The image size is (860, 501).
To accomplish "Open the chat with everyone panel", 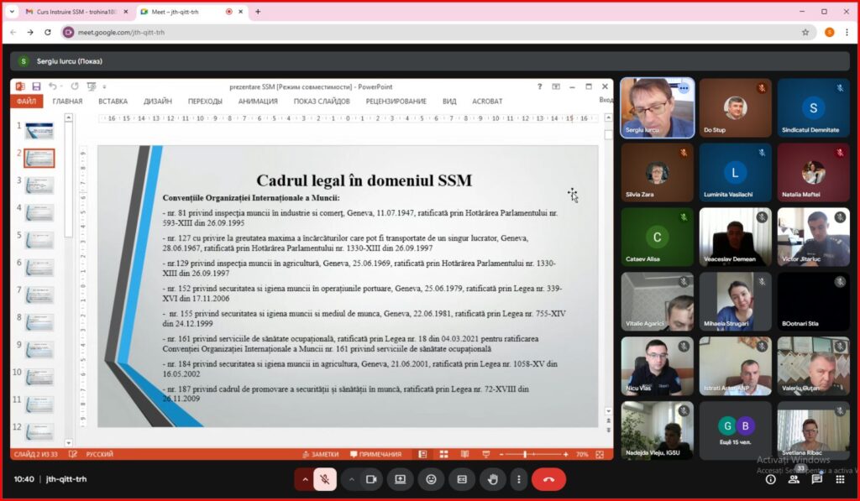I will pyautogui.click(x=816, y=479).
